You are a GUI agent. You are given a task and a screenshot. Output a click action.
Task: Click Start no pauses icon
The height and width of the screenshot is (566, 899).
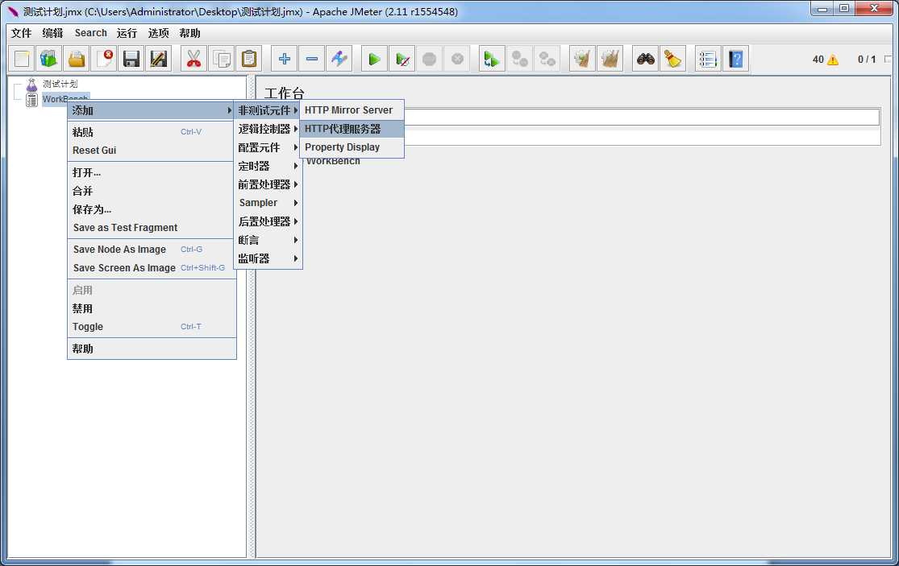tap(402, 59)
